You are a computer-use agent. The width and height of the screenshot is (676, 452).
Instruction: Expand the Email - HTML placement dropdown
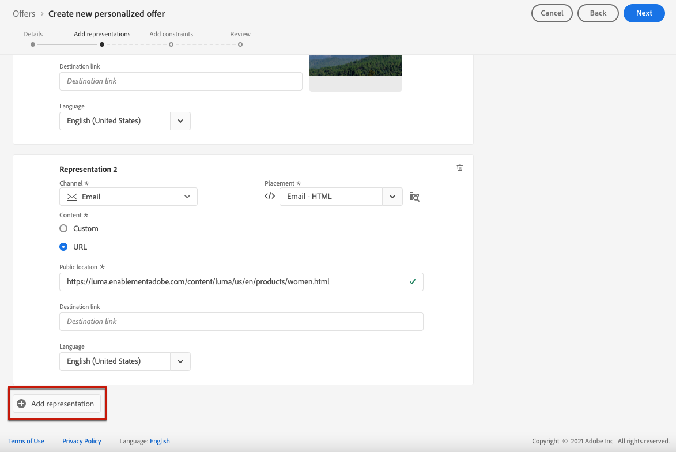(392, 197)
